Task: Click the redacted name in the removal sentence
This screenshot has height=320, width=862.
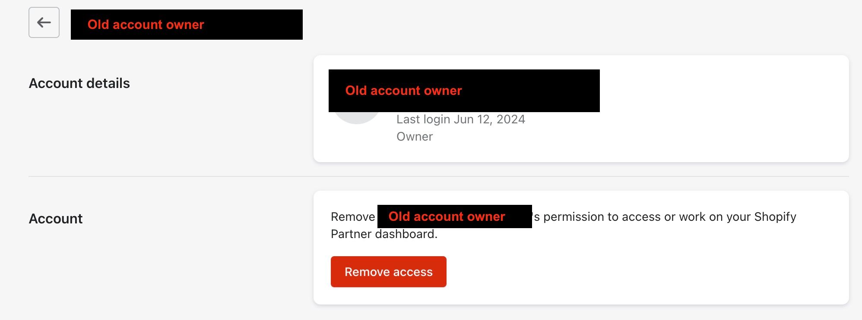Action: point(454,216)
